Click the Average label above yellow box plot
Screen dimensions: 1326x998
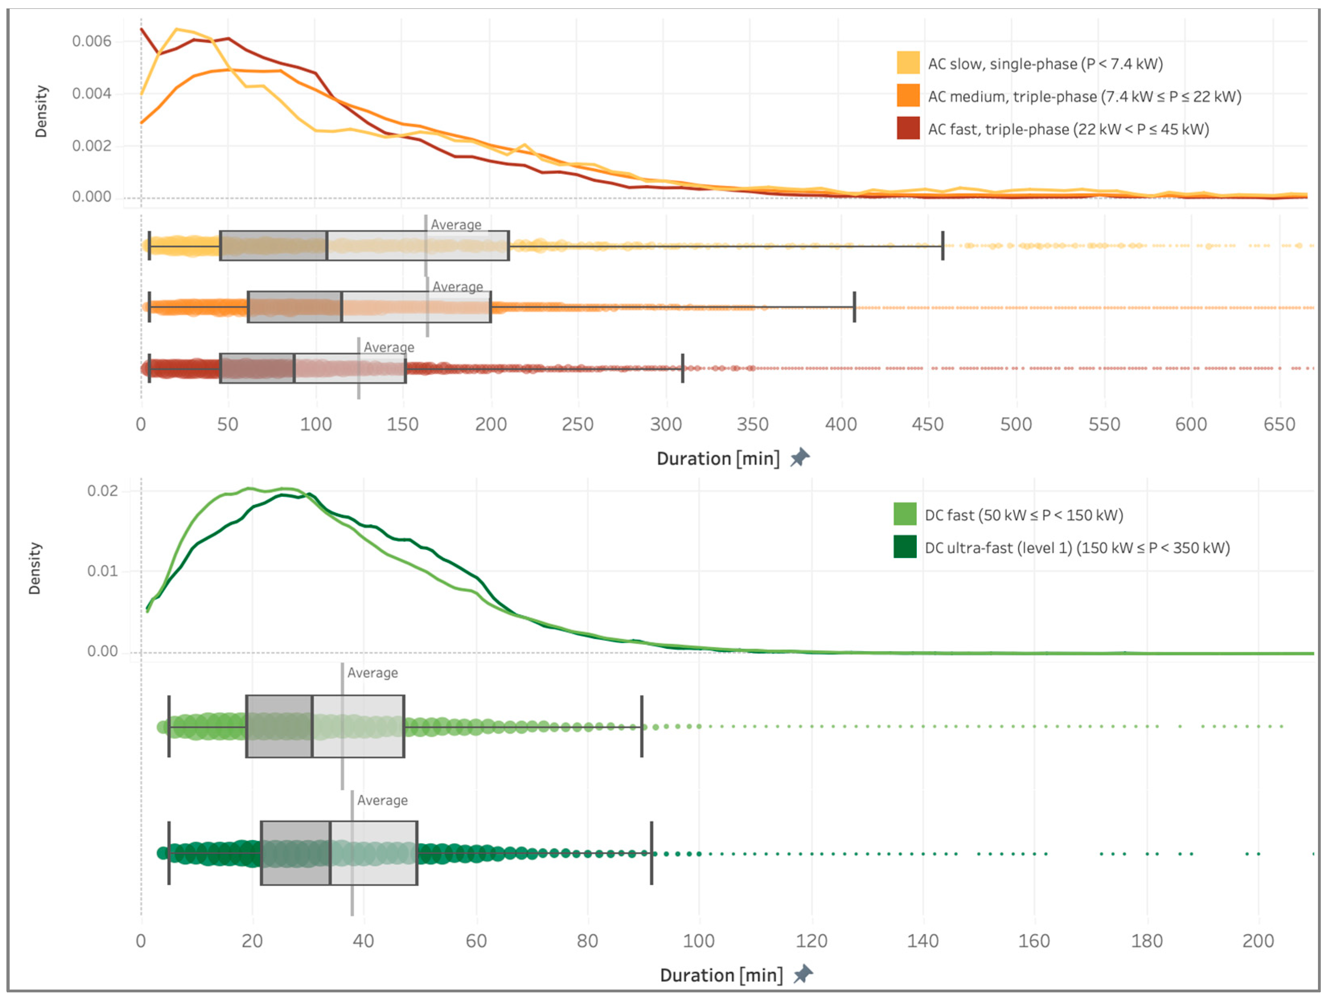coord(455,225)
